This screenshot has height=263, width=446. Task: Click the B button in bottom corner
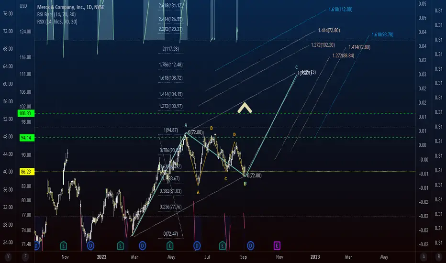[439, 257]
